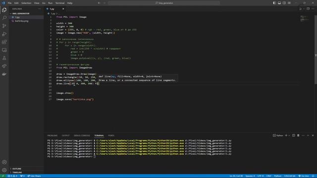Open the Selection menu
The height and width of the screenshot is (178, 317).
click(26, 3)
